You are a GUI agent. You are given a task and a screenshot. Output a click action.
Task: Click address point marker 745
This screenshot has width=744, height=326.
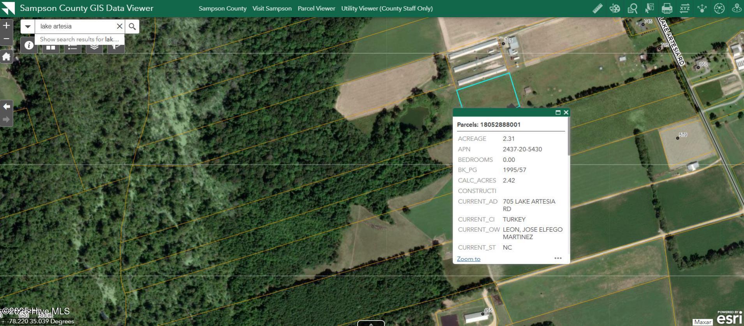coord(643,25)
